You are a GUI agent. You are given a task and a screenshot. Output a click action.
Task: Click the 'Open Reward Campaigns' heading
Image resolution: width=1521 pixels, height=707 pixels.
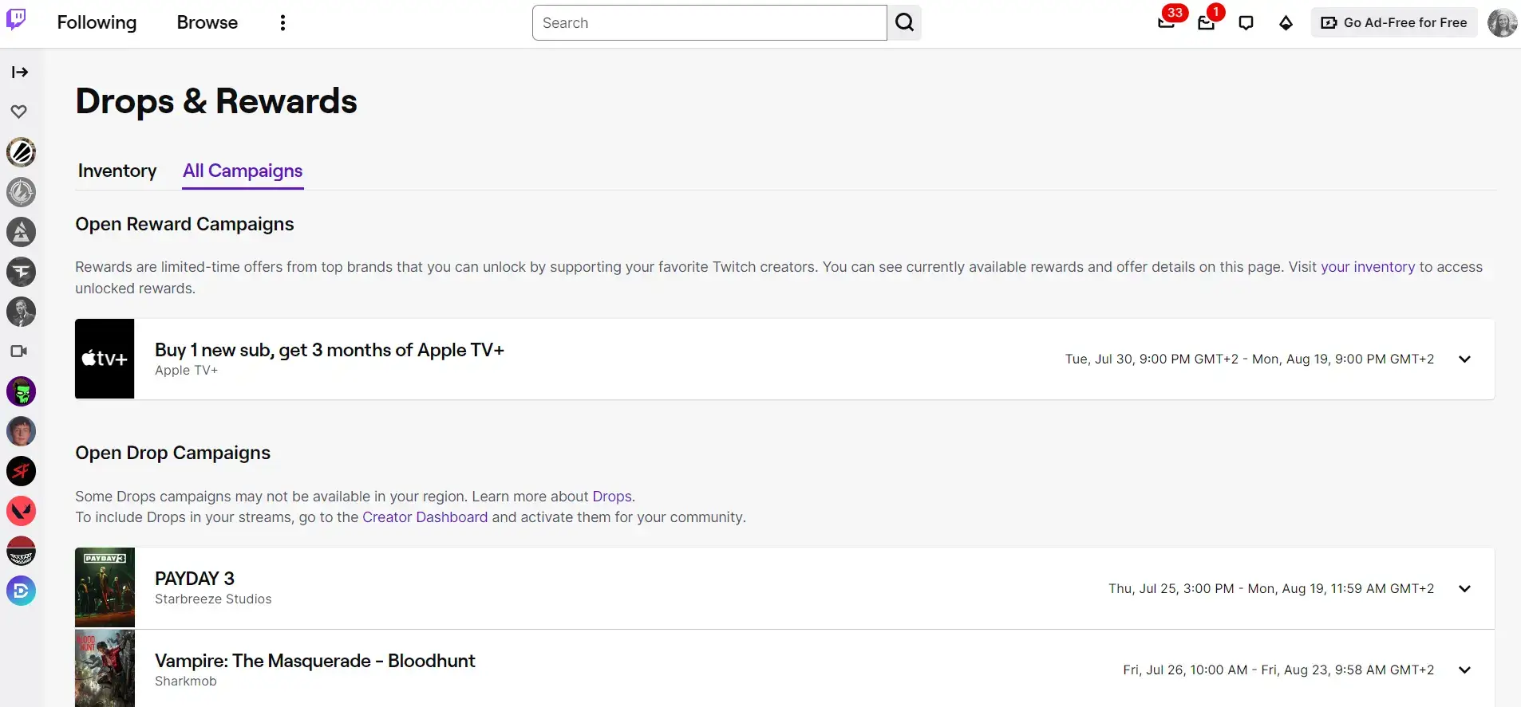point(184,224)
